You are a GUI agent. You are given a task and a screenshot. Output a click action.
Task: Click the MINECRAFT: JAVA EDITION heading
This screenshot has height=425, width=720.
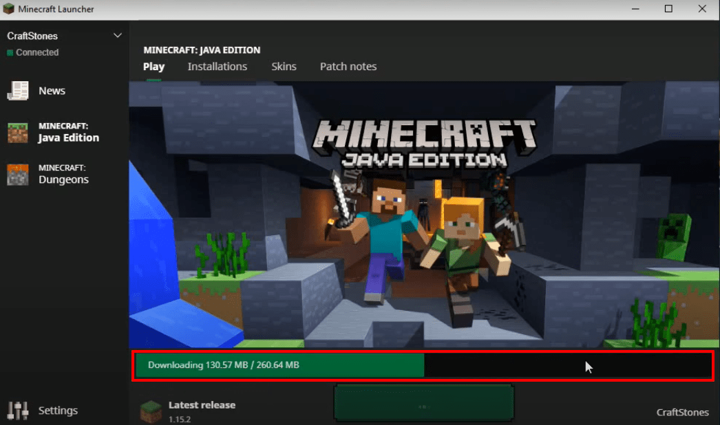click(202, 50)
